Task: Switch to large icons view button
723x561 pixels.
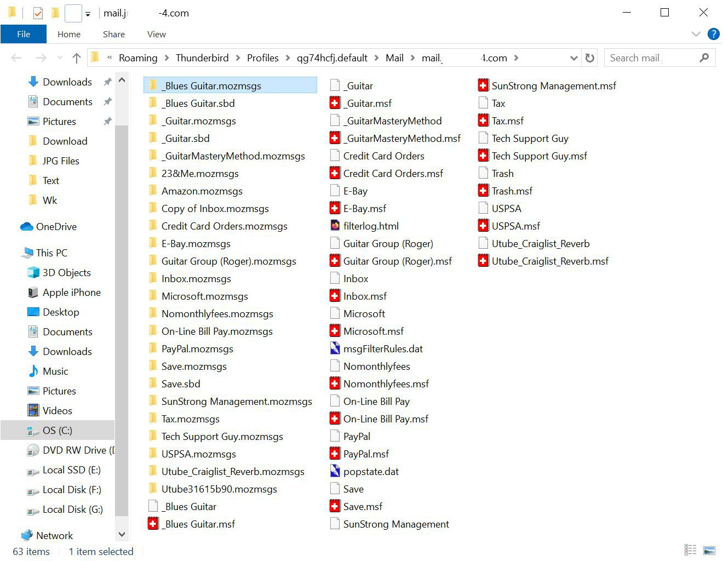Action: [709, 550]
